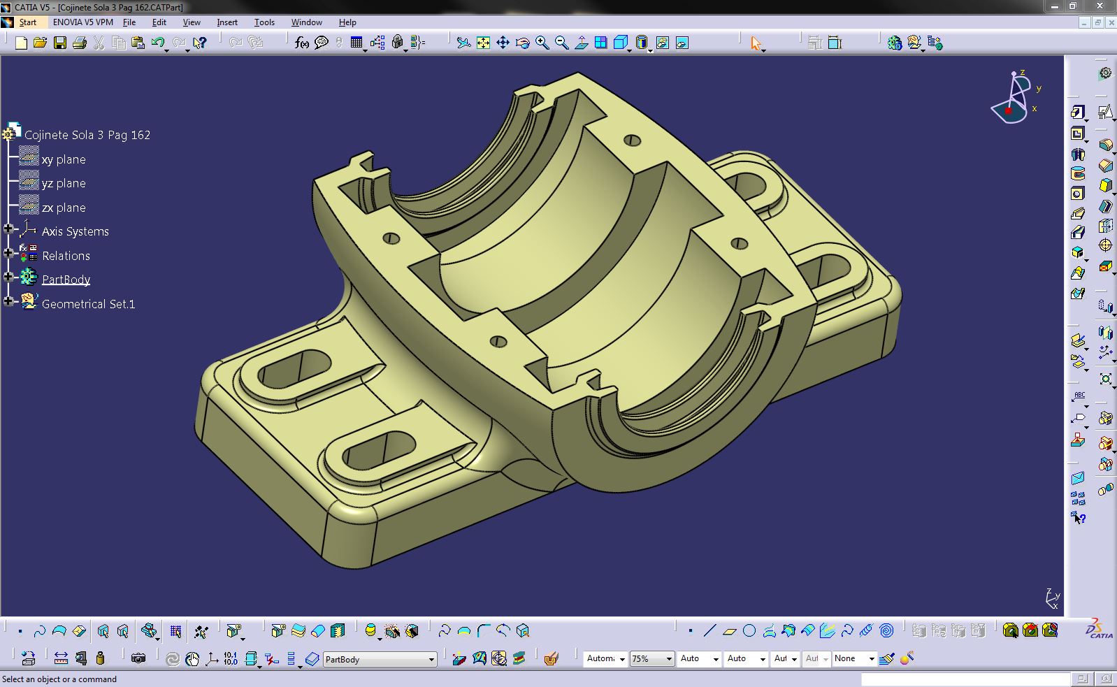
Task: Click the Spiral curve tool icon
Action: (886, 631)
